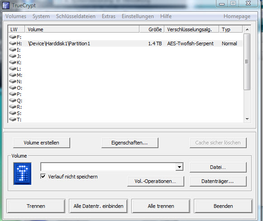
Task: Click the Alle trennen button
Action: [x=161, y=206]
